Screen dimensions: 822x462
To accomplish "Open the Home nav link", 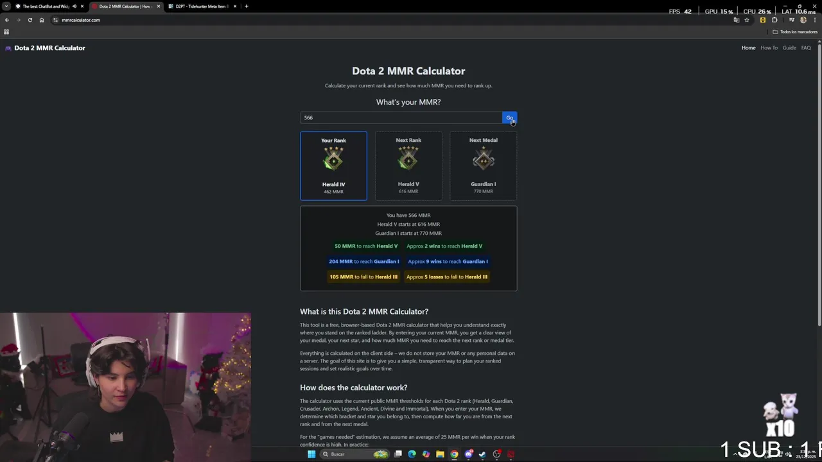I will (749, 47).
